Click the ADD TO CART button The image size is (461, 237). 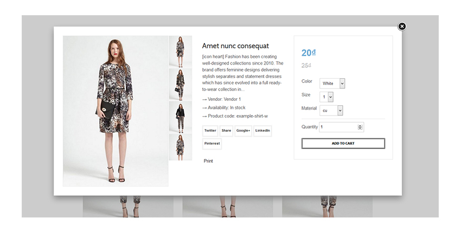(x=343, y=144)
